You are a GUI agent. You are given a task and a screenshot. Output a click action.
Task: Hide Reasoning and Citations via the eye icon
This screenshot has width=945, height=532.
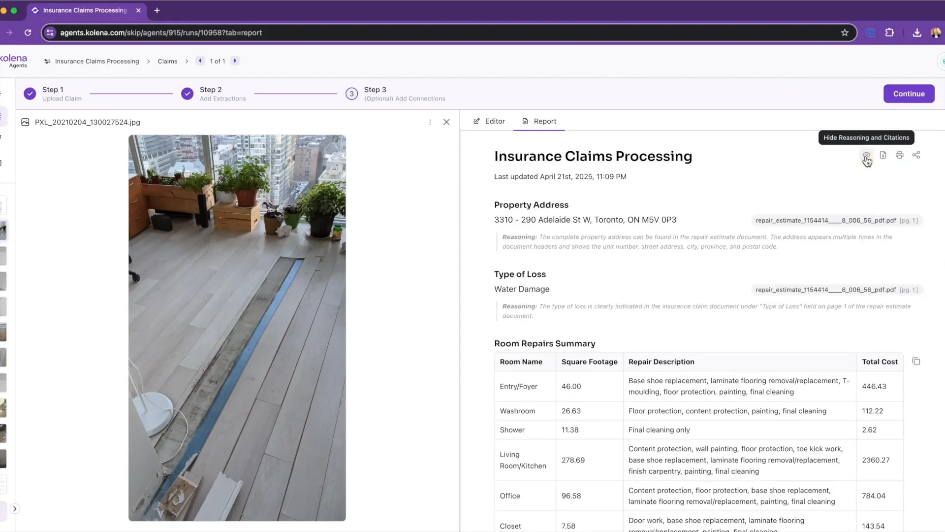click(867, 155)
